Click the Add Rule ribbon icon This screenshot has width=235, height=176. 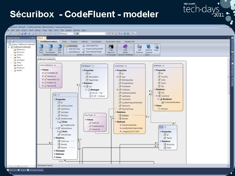(x=59, y=49)
